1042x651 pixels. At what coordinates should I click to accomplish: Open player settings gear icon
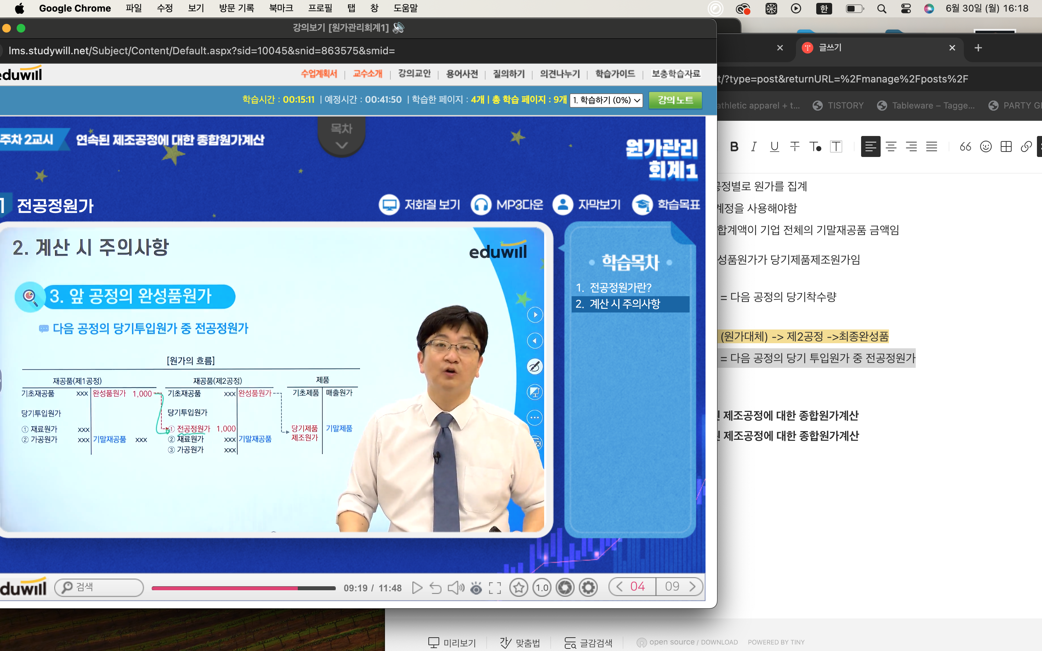(x=588, y=587)
